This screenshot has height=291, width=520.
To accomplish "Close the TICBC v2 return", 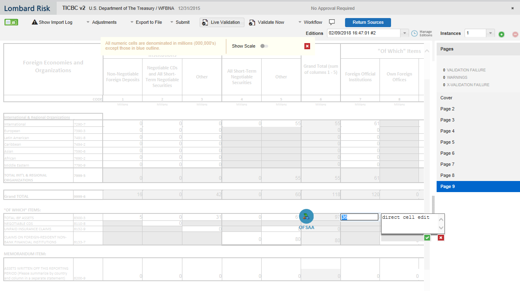I will [x=513, y=8].
